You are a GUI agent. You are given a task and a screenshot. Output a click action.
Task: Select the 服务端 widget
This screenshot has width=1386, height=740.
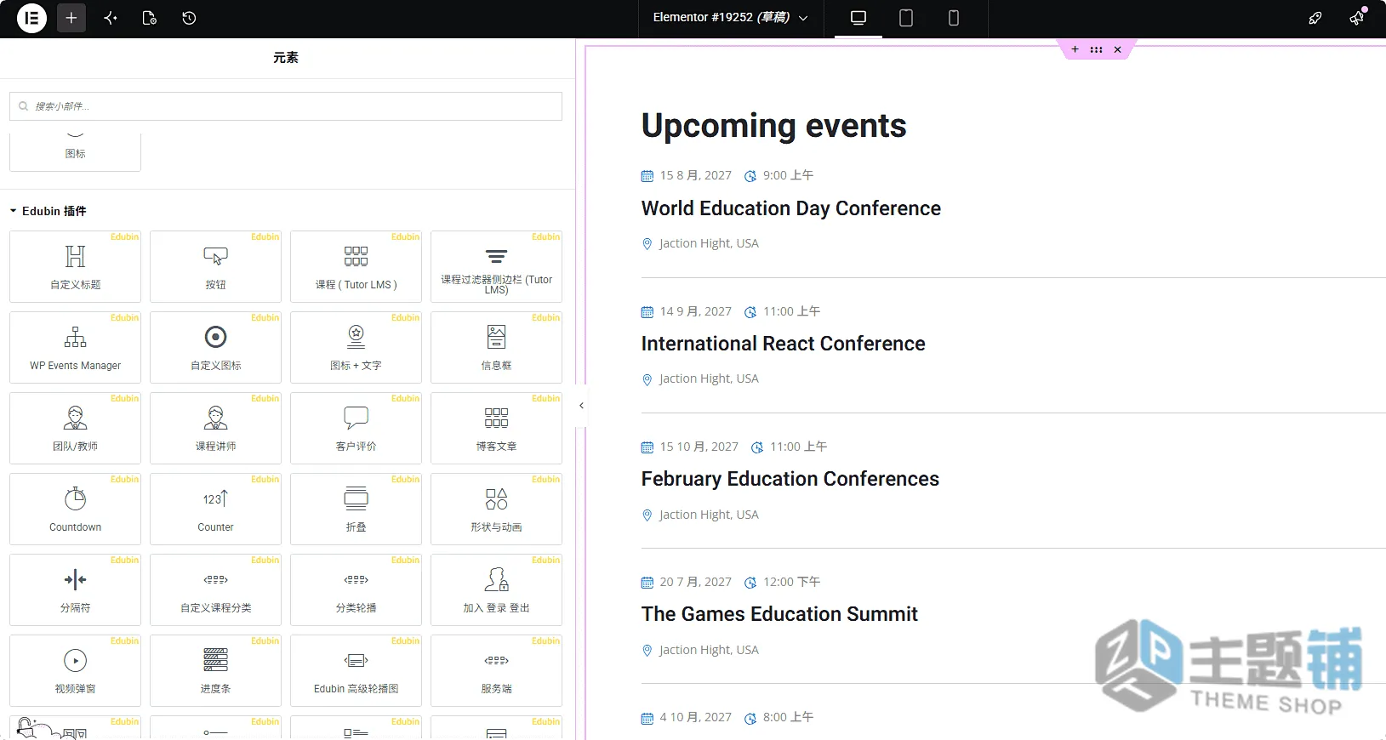[x=496, y=670]
